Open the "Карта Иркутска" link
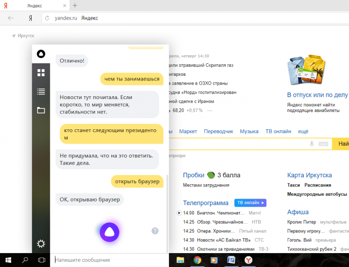The width and height of the screenshot is (349, 267). click(309, 175)
